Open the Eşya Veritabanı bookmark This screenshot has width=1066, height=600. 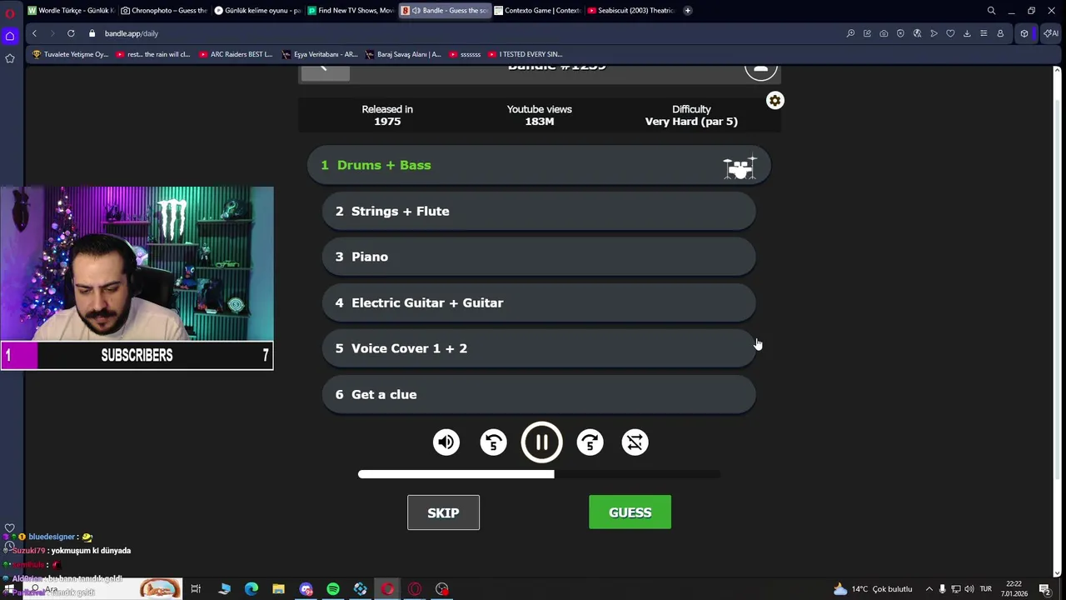pos(320,54)
